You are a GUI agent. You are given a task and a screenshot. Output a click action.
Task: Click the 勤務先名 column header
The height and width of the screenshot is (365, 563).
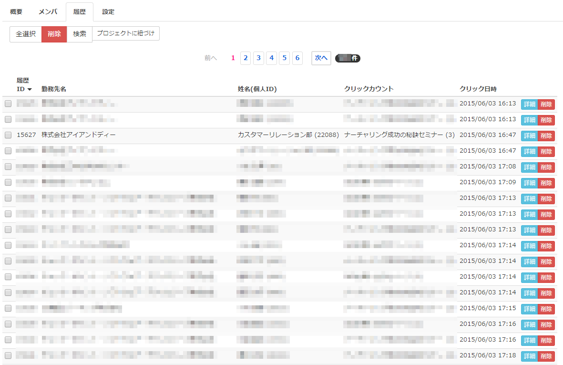54,89
